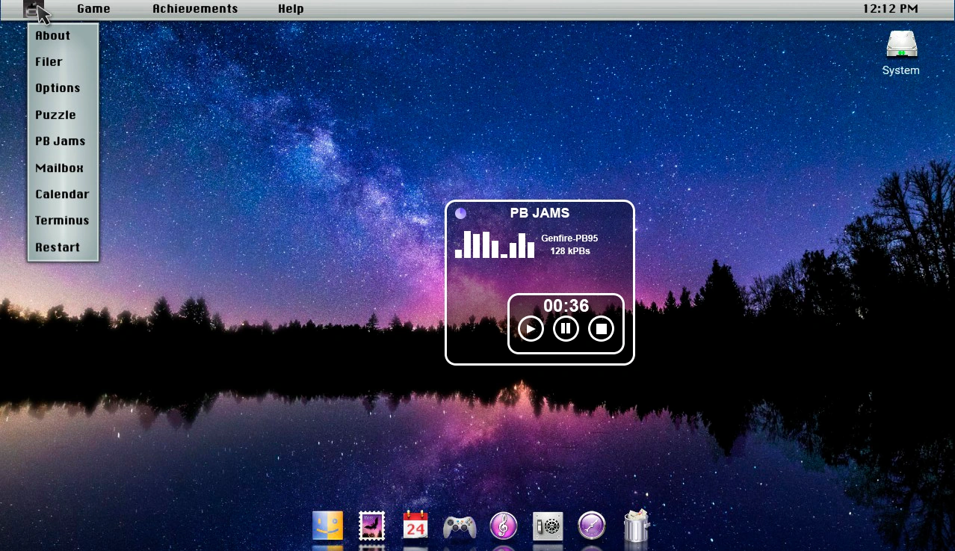Click the purple compass dock icon
The image size is (955, 551).
pyautogui.click(x=592, y=526)
